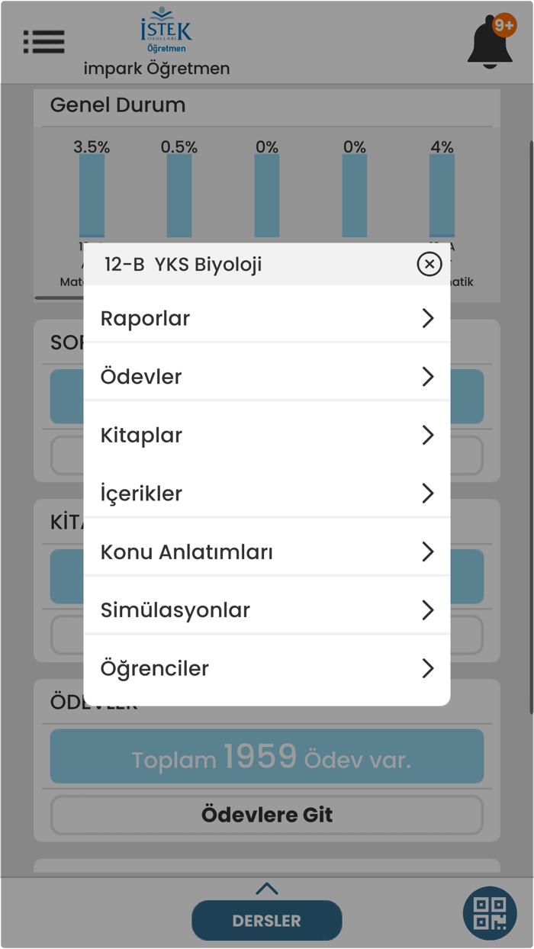The height and width of the screenshot is (949, 534).
Task: Expand Konu Anlatımları using its chevron
Action: coord(427,552)
